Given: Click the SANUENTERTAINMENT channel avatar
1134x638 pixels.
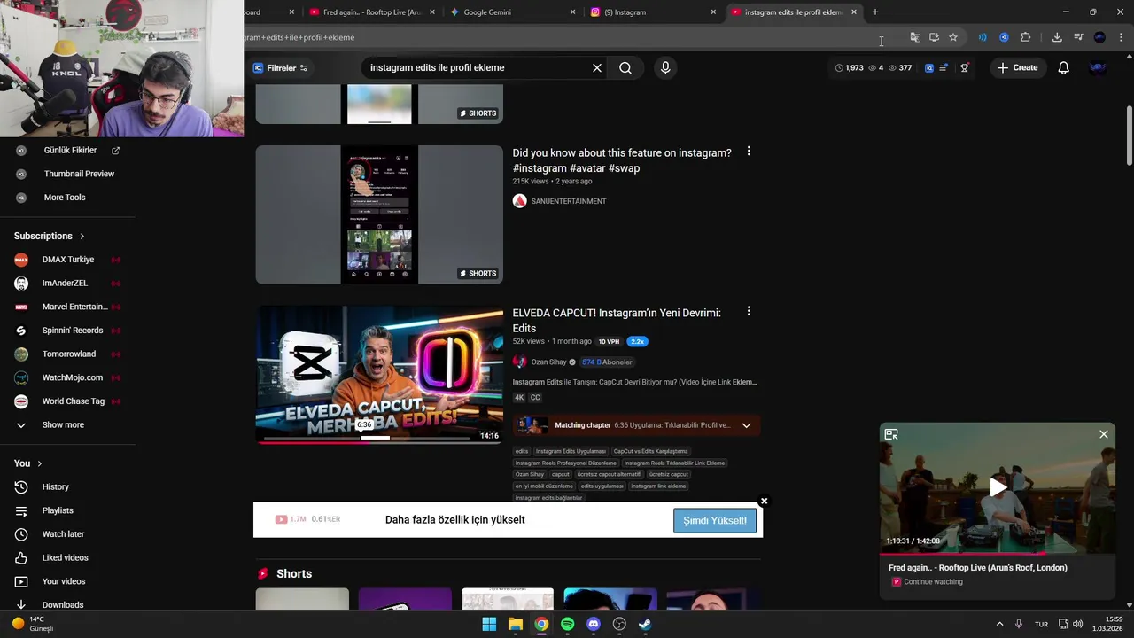Looking at the screenshot, I should (520, 201).
